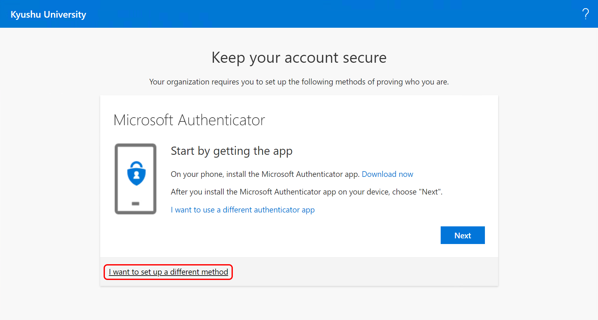Click the Microsoft Authenticator heading
The height and width of the screenshot is (320, 598).
[x=189, y=120]
